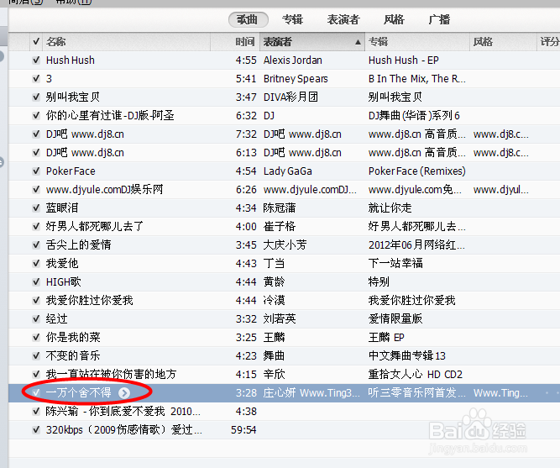The image size is (560, 468).
Task: Select track 陈兴瑜 - 你到底爱不爱我
Action: pyautogui.click(x=123, y=412)
